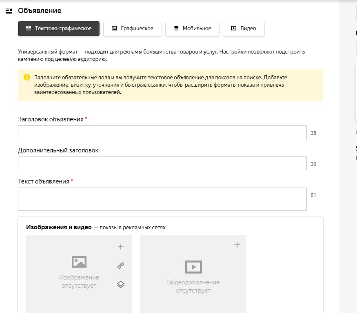The image size is (357, 313).
Task: Choose the Мобильное ad format tab
Action: 192,29
